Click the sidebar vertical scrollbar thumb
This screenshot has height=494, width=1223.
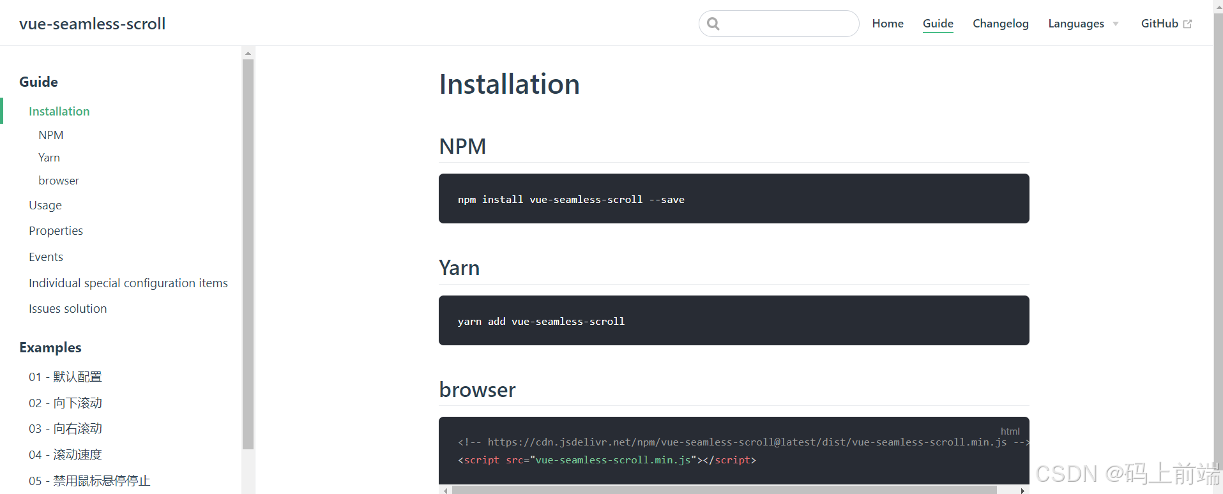(248, 254)
